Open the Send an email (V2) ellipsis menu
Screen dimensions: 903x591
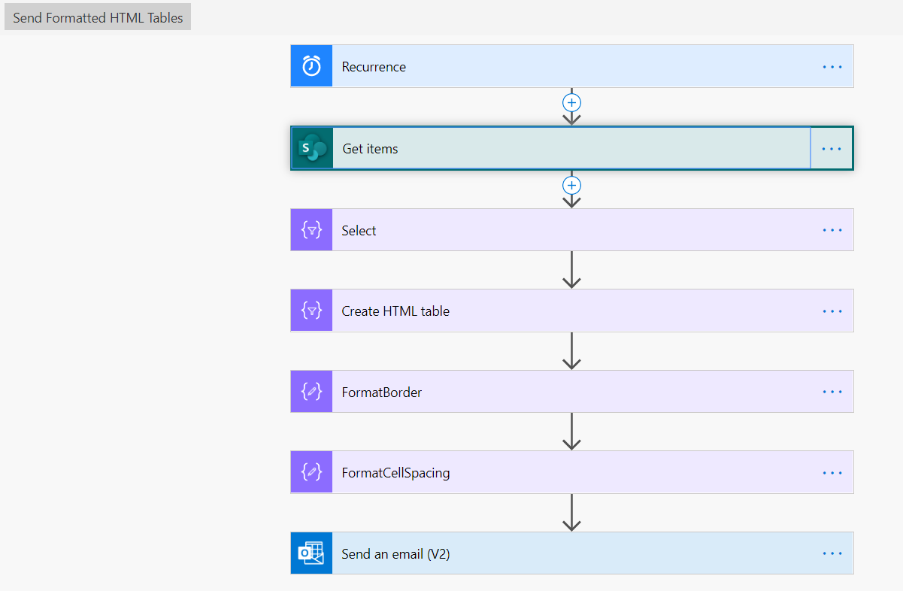832,553
